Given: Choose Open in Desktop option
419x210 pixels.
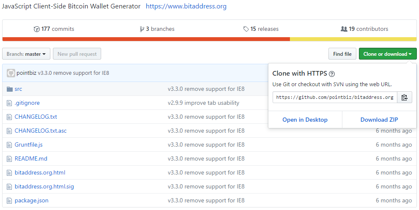Looking at the screenshot, I should pyautogui.click(x=305, y=120).
